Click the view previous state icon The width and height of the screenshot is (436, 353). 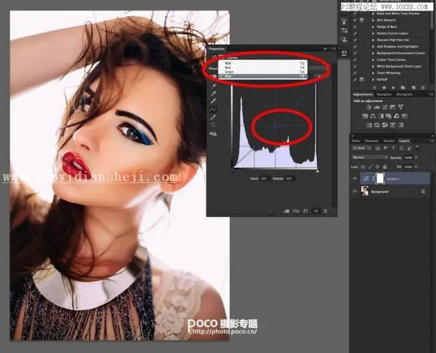(296, 211)
